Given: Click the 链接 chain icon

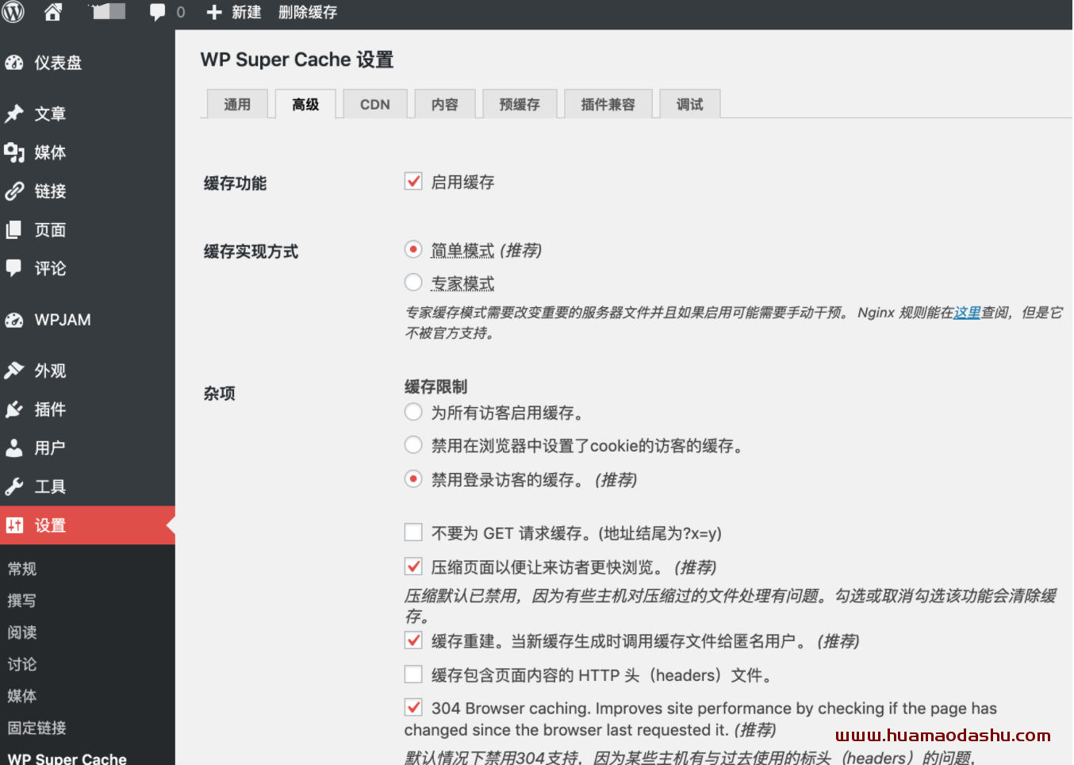Looking at the screenshot, I should tap(14, 191).
